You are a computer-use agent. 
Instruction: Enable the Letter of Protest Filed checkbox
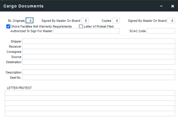[x=81, y=26]
